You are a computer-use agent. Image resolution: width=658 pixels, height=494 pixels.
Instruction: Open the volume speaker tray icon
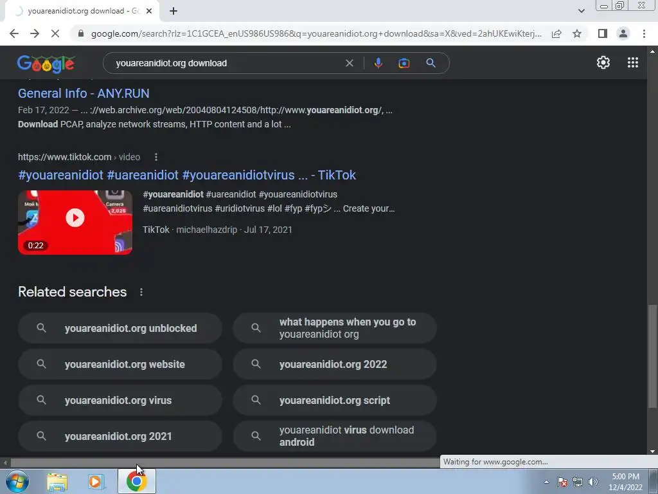pyautogui.click(x=593, y=482)
